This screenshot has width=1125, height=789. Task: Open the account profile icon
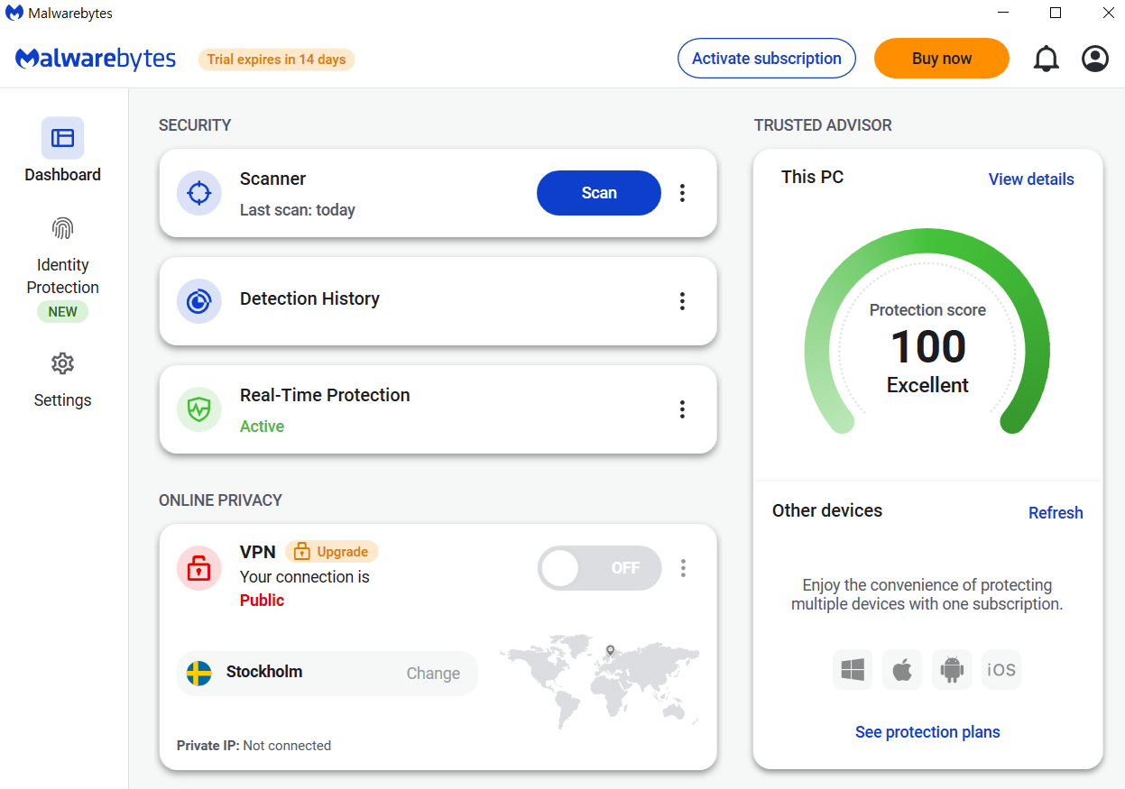pyautogui.click(x=1095, y=59)
